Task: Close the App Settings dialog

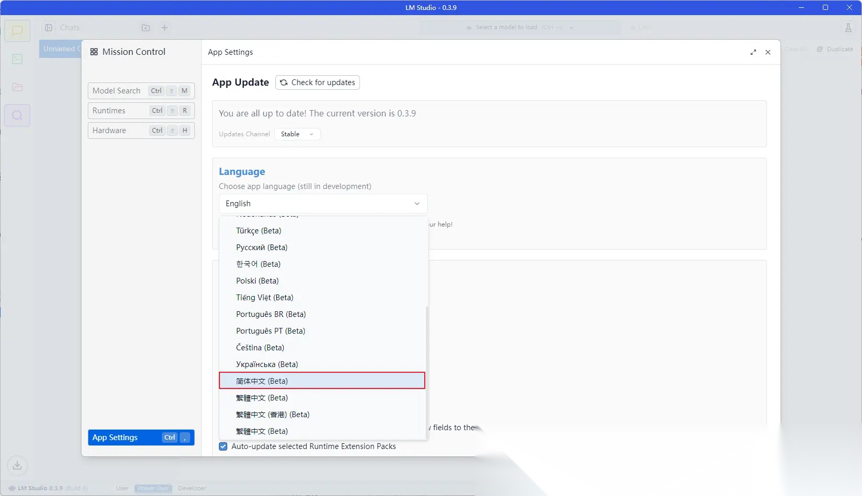Action: pos(768,52)
